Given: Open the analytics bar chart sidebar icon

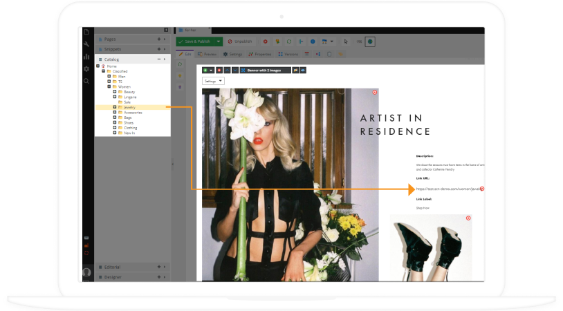Looking at the screenshot, I should tap(86, 57).
